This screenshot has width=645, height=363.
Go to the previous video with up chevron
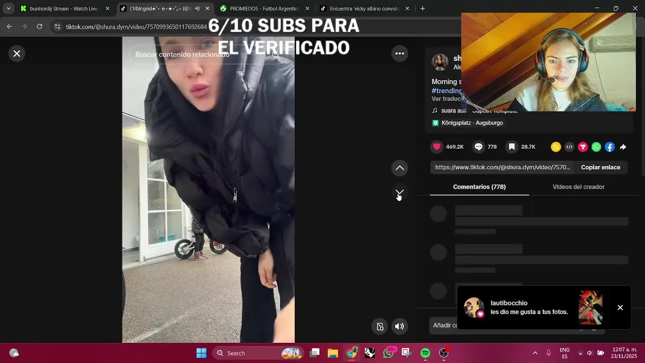point(400,168)
